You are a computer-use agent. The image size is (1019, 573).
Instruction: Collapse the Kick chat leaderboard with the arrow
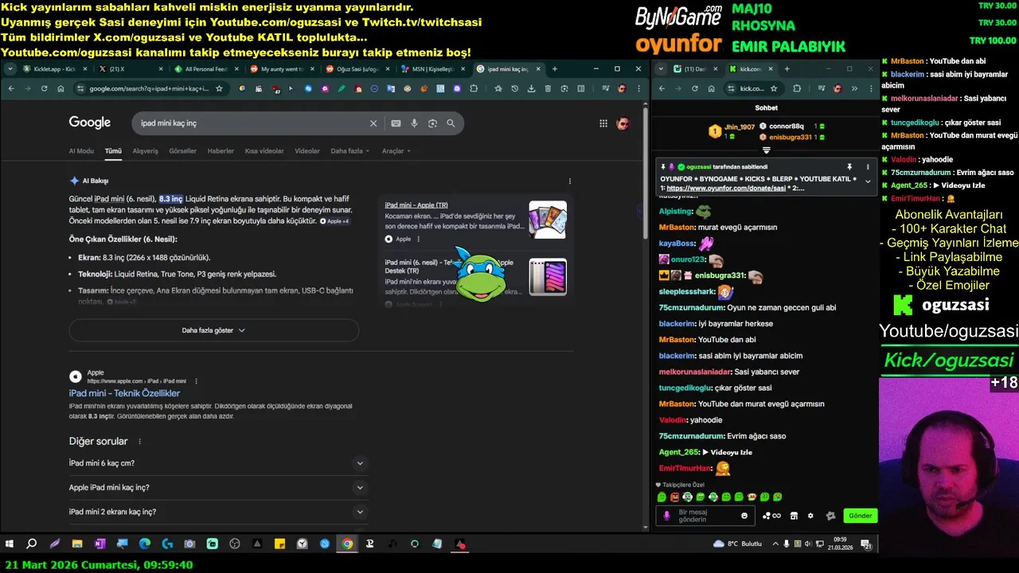coord(767,150)
